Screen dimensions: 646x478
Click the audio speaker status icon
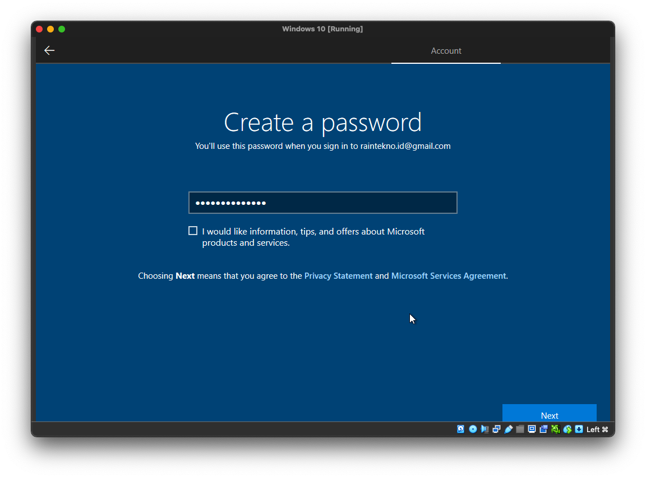click(485, 429)
